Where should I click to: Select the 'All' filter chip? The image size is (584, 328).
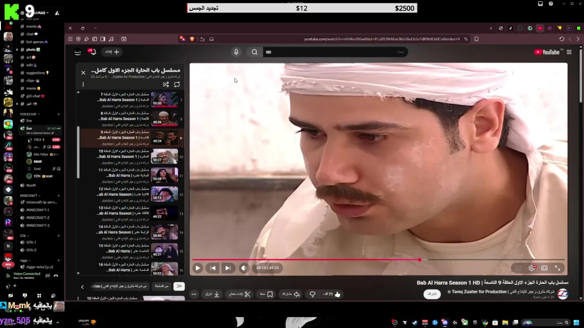(x=179, y=286)
